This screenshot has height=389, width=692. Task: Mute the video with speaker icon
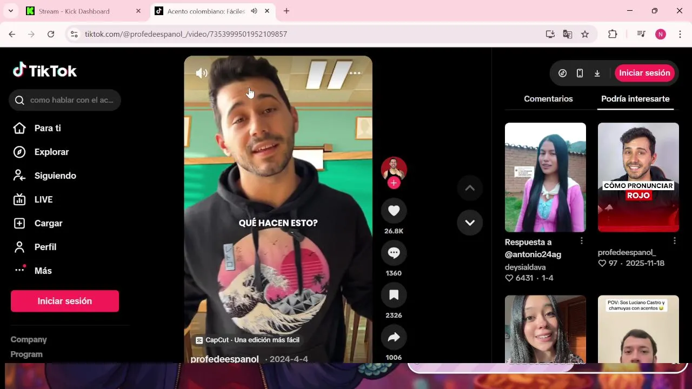[202, 73]
